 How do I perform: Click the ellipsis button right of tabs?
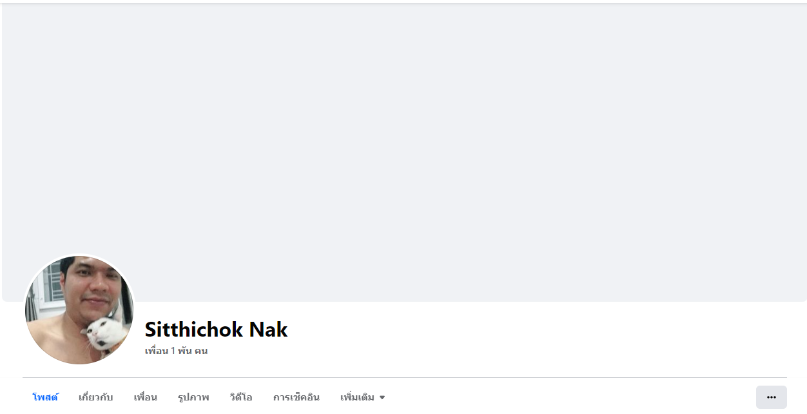tap(771, 397)
